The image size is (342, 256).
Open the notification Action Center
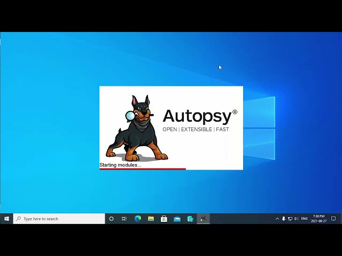[x=333, y=219]
